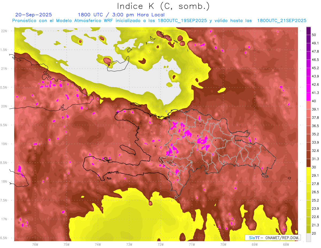This screenshot has height=248, width=321.
Task: Click the WRF model forecast description line
Action: (x=159, y=21)
